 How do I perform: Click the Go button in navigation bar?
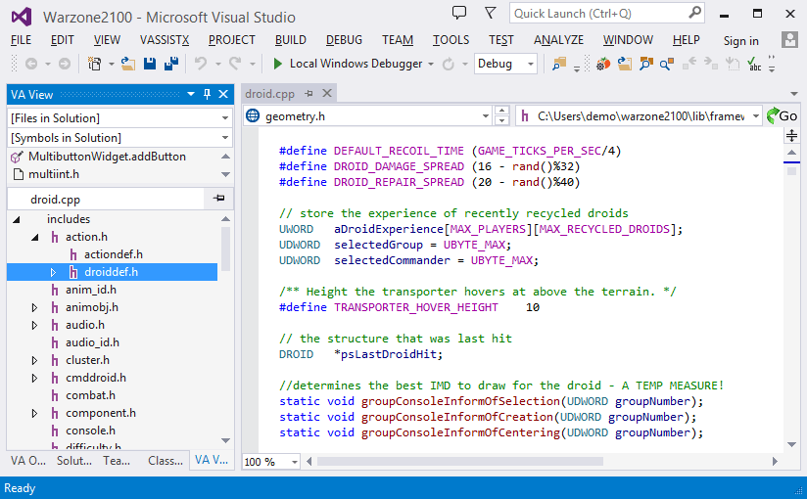point(782,116)
